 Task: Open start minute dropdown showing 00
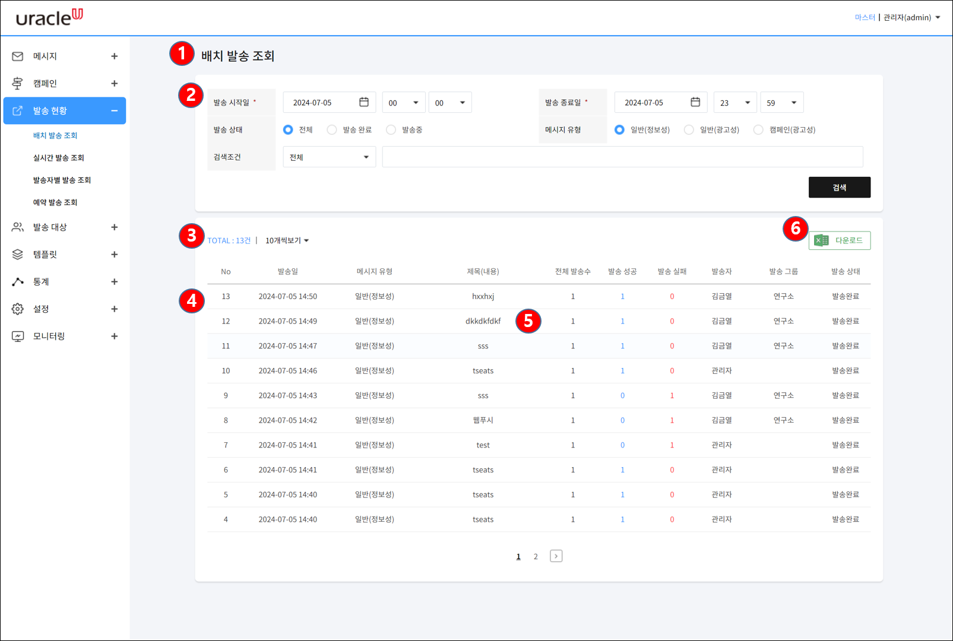click(450, 103)
